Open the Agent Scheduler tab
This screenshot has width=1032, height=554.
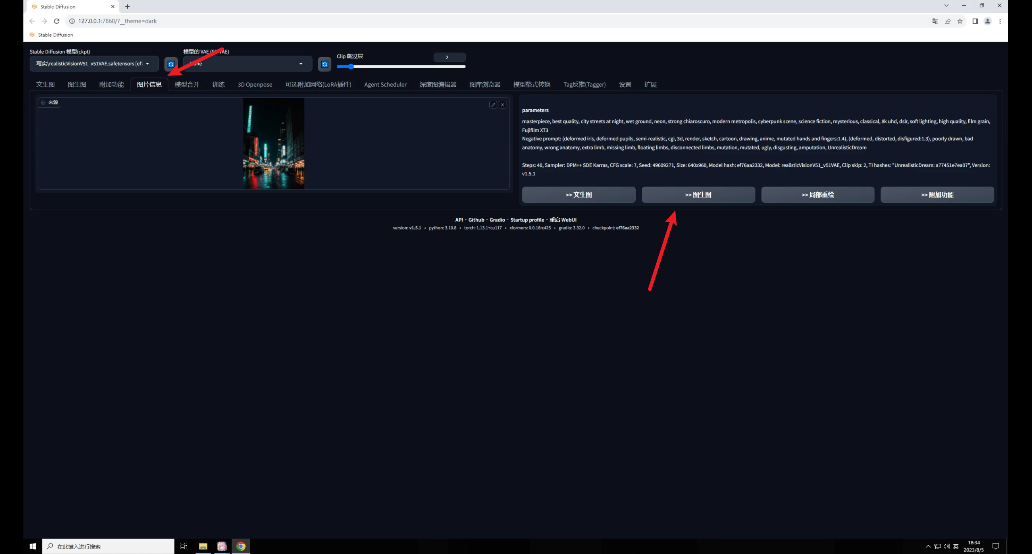385,84
